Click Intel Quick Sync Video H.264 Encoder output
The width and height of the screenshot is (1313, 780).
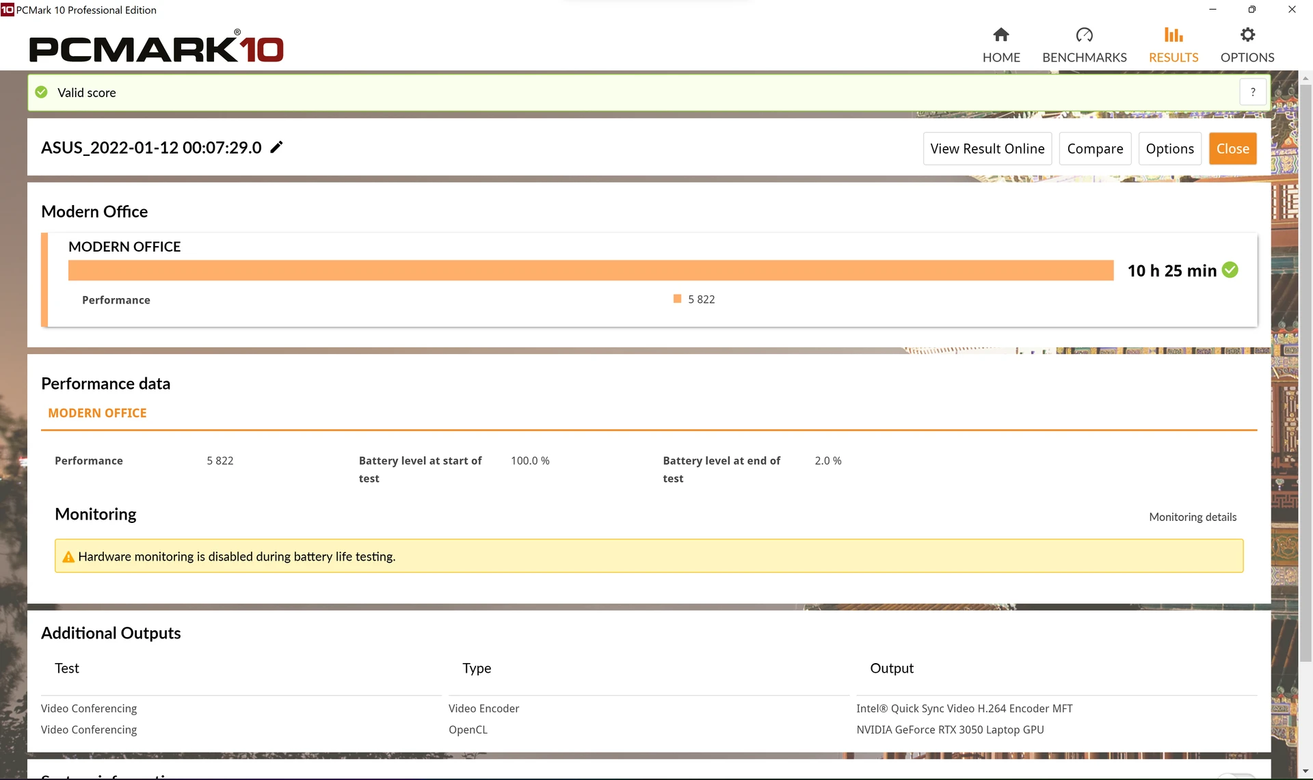pos(964,708)
